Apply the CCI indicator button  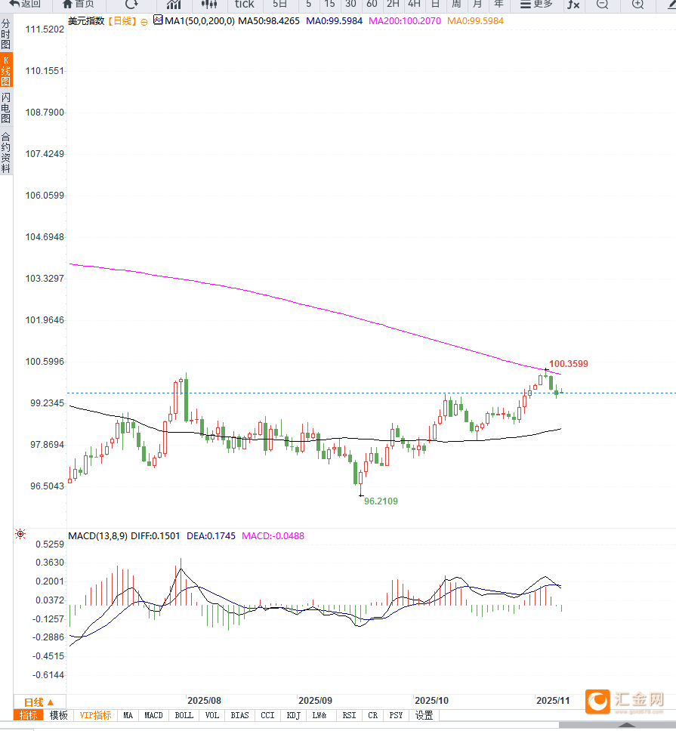point(267,715)
